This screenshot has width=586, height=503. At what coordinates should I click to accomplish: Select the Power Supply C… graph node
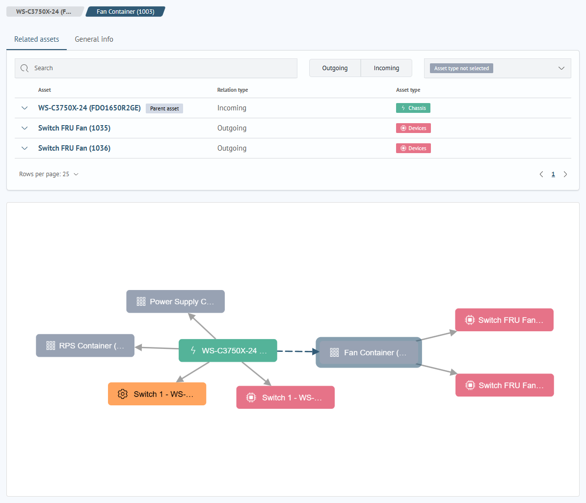175,302
